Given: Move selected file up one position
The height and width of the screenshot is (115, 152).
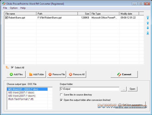Looking at the screenshot, I should pyautogui.click(x=148, y=23).
